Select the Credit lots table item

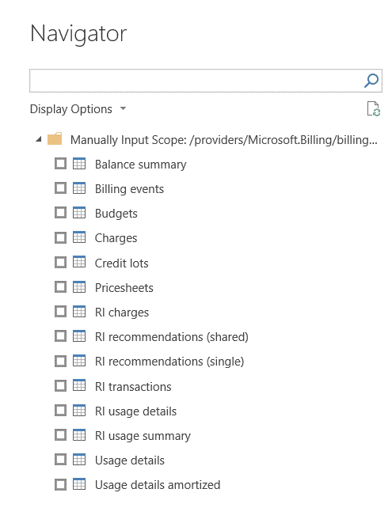[121, 263]
